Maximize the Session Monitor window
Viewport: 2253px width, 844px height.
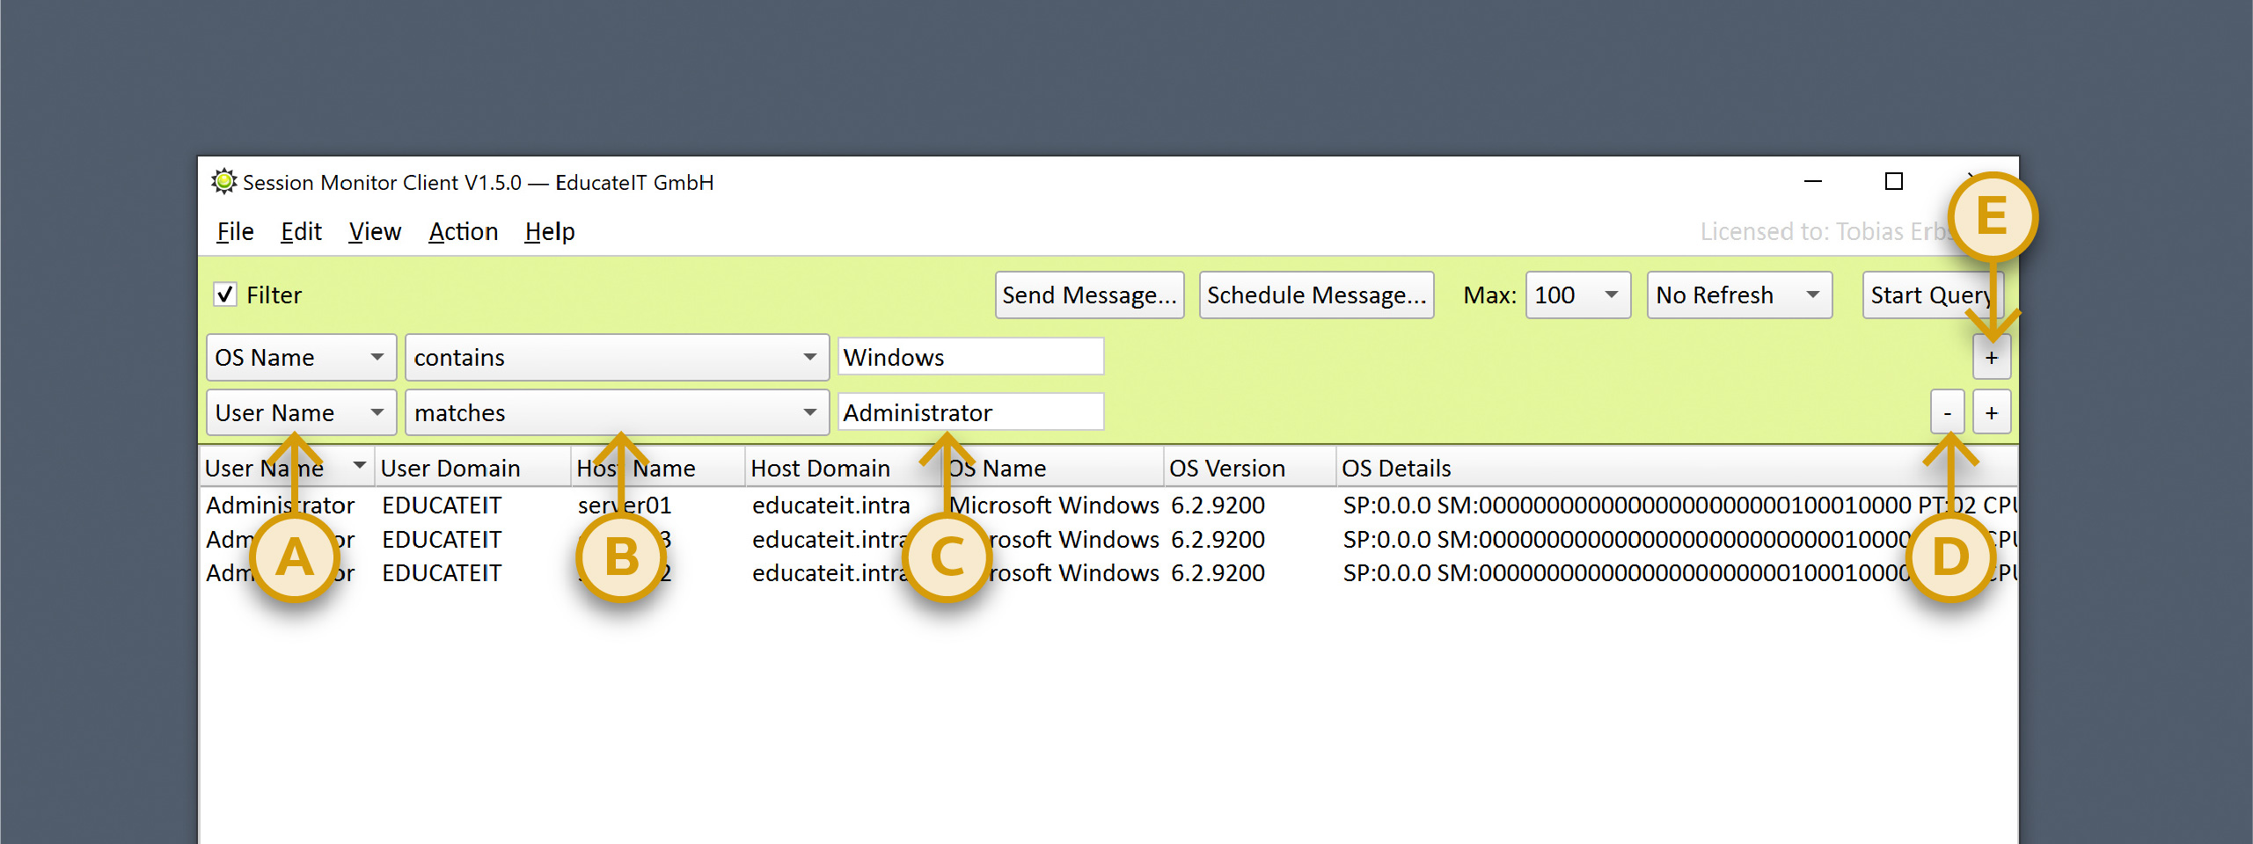pyautogui.click(x=1893, y=182)
